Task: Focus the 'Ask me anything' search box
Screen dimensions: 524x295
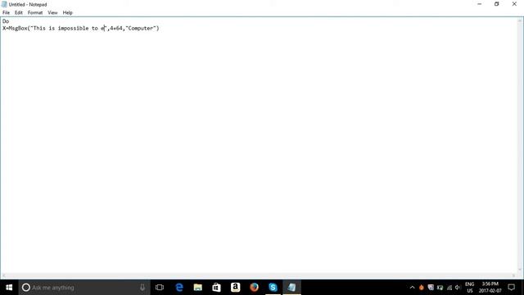Action: (84, 288)
